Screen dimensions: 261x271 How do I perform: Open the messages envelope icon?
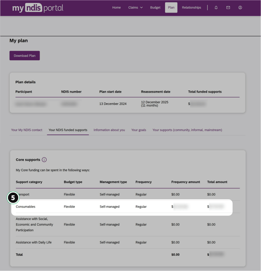pos(228,7)
